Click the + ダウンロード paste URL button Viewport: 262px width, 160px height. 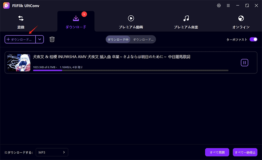20,39
